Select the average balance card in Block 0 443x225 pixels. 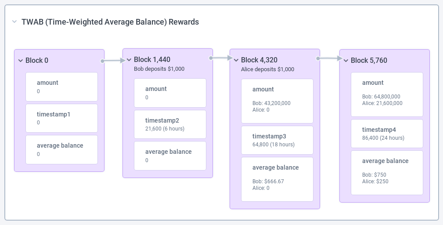coord(61,149)
